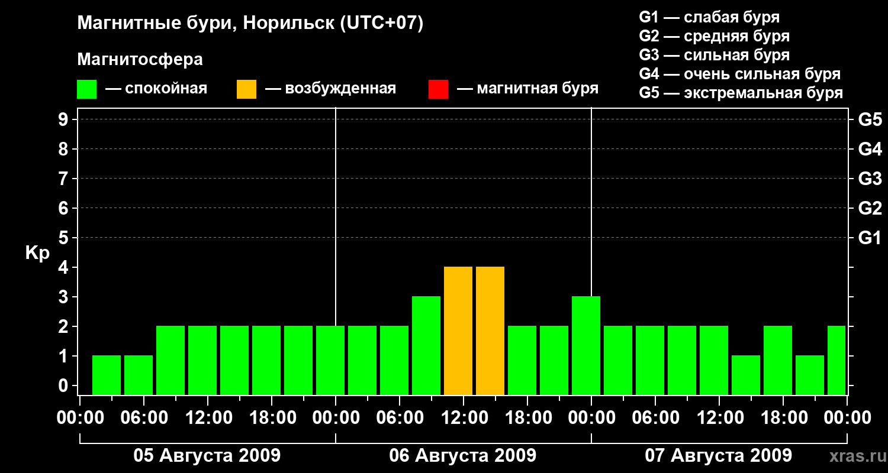888x473 pixels.
Task: Click the 'G2 — средняя буря' legend line
Action: pyautogui.click(x=714, y=36)
